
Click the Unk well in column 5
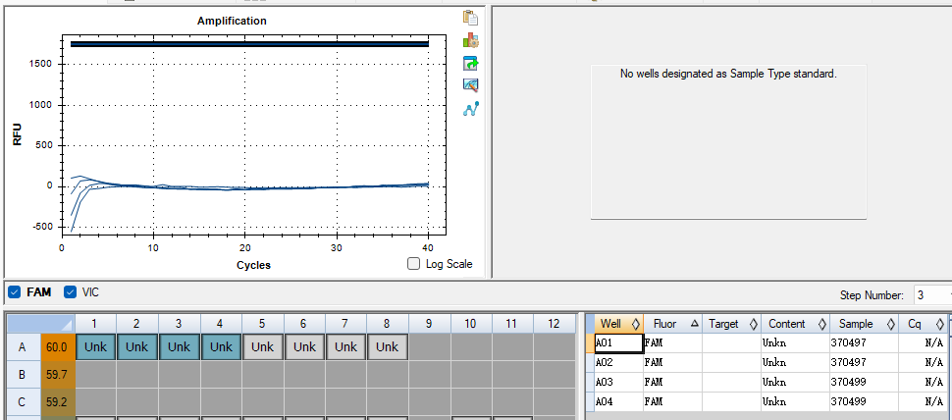[x=262, y=347]
